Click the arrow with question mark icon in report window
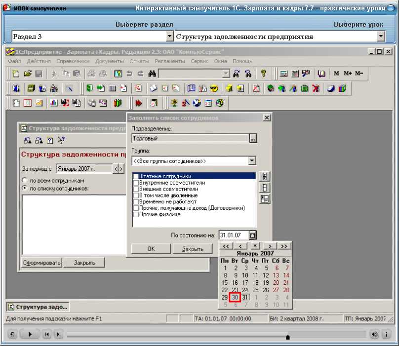The image size is (399, 346). pos(61,140)
